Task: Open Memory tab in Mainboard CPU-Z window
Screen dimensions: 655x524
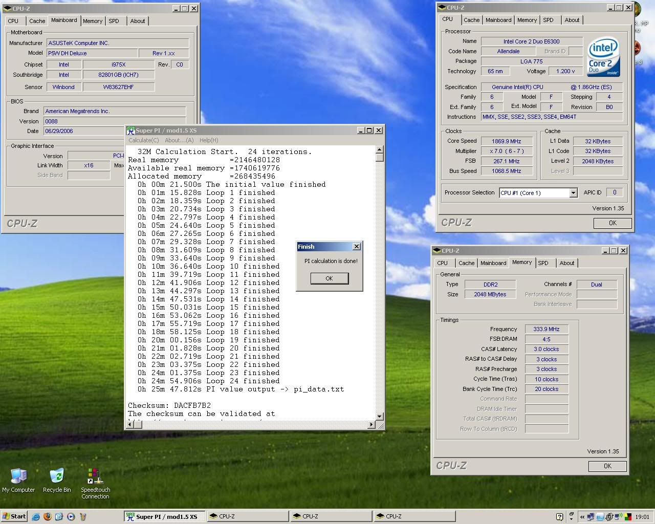Action: tap(93, 21)
